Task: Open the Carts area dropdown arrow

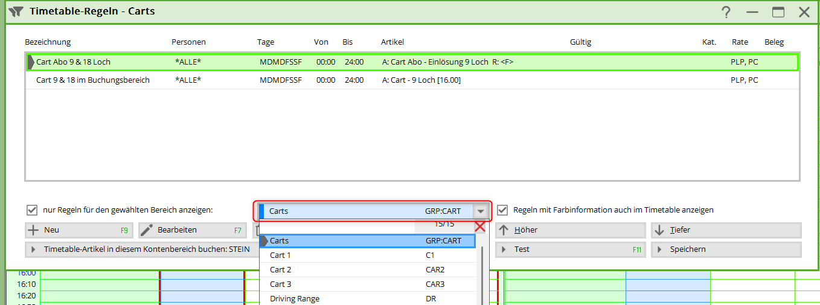Action: (x=480, y=211)
